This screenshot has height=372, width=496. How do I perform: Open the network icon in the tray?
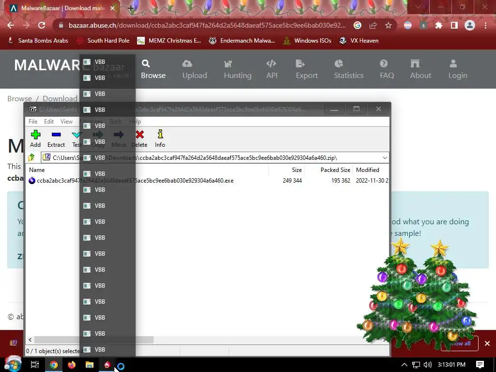tap(416, 365)
